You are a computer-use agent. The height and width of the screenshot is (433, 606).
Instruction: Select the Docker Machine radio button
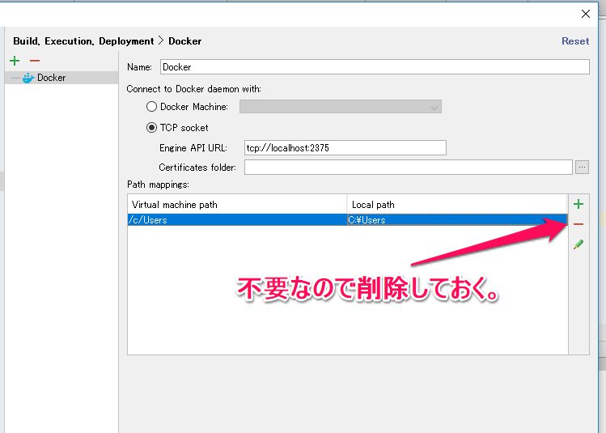(x=151, y=107)
